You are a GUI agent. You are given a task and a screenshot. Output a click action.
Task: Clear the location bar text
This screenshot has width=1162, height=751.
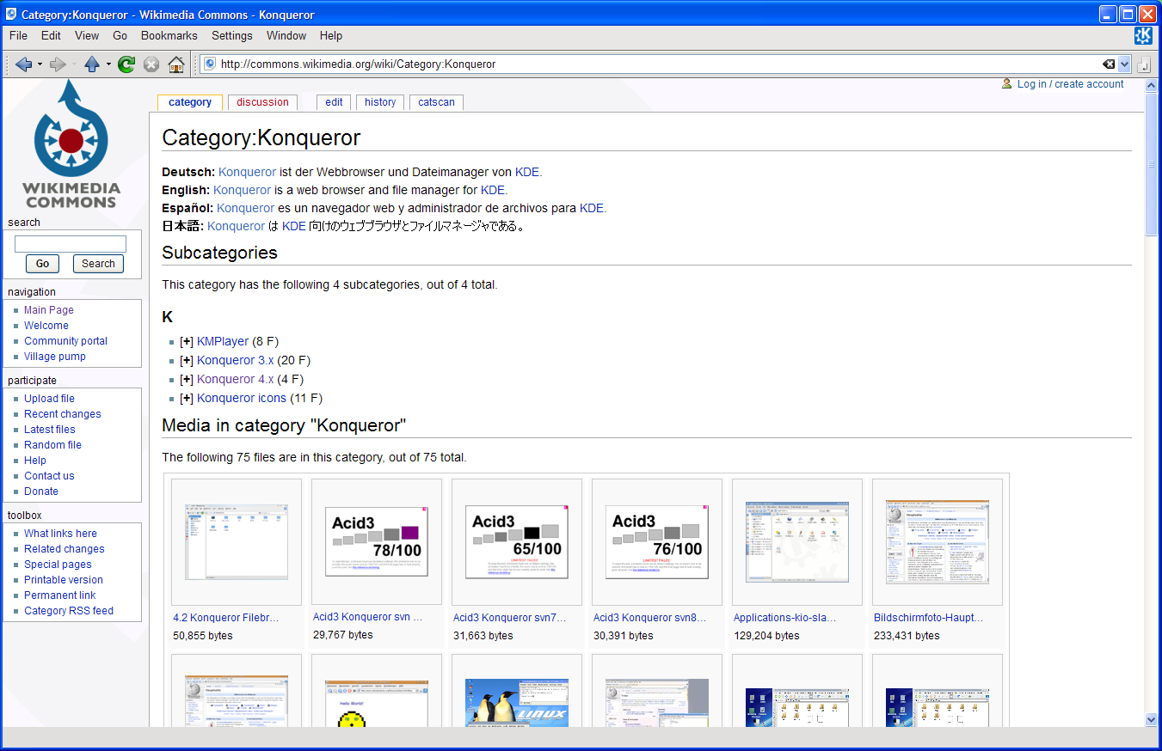click(x=1109, y=64)
